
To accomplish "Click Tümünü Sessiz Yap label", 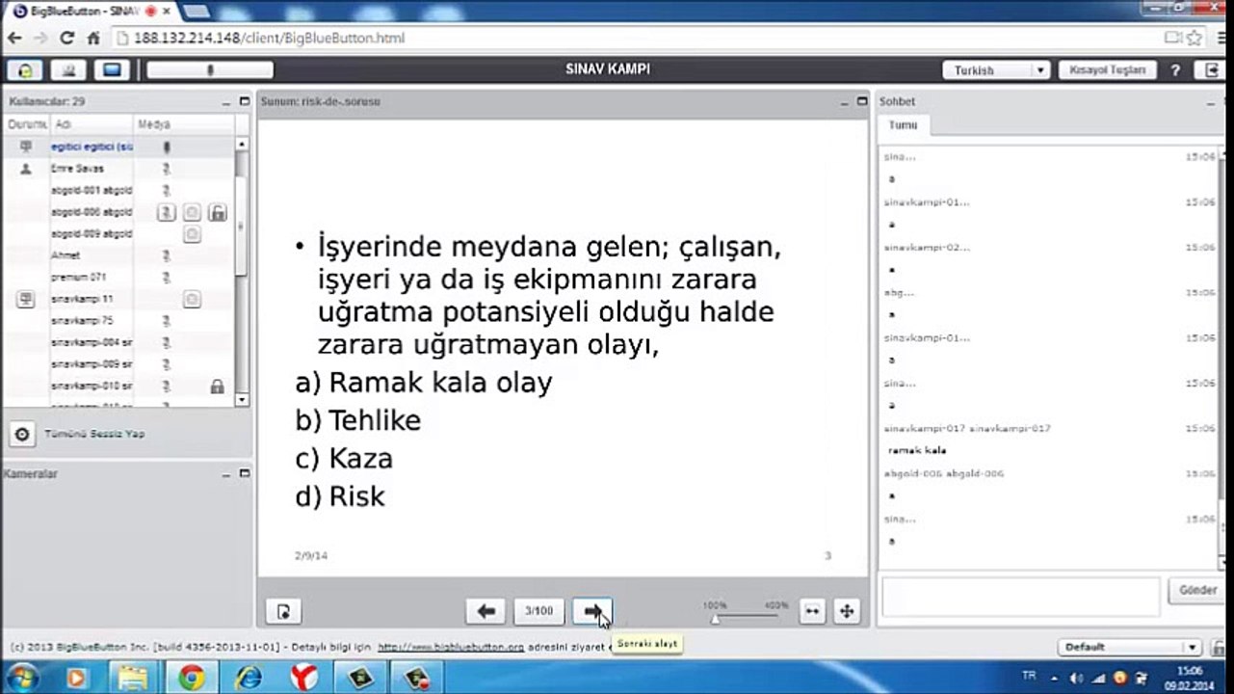I will tap(94, 434).
